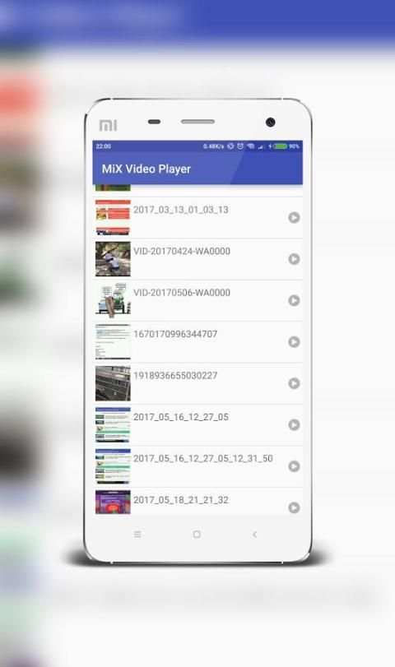
Task: Tap the alarm icon in status bar
Action: pos(240,146)
